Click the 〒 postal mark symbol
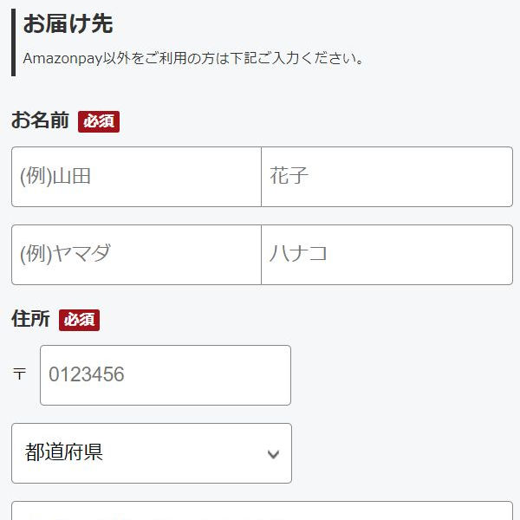Screen dimensions: 520x520 coord(19,374)
